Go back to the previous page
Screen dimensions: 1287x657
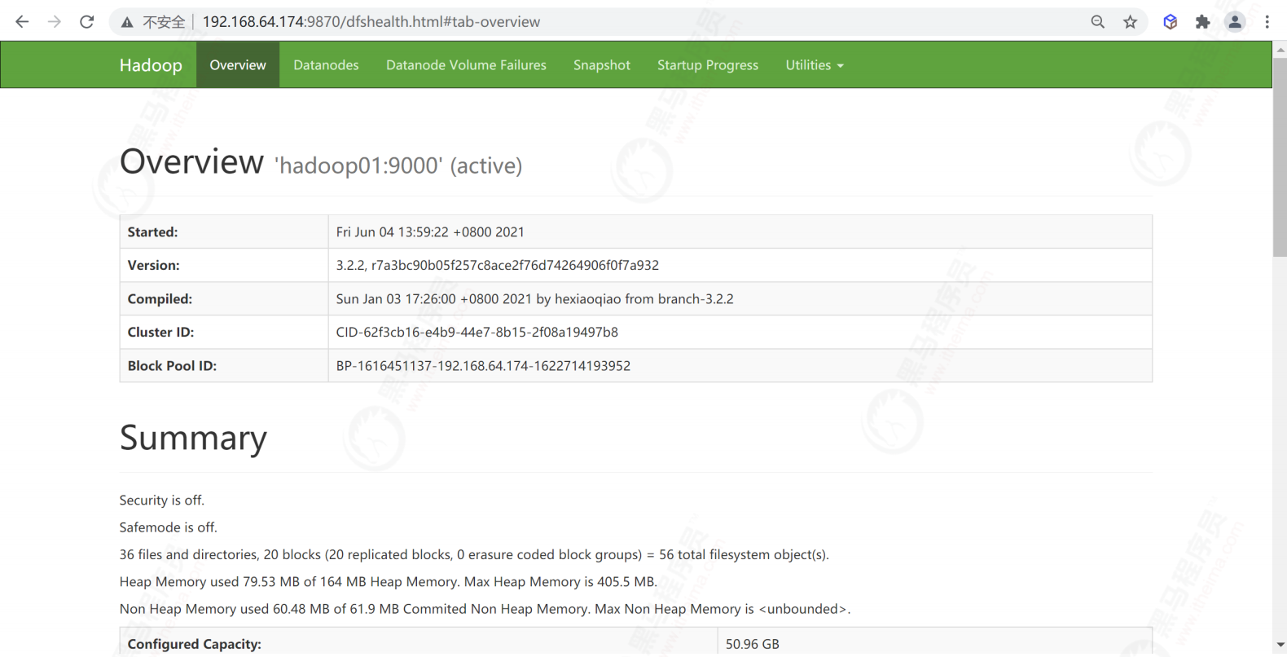pos(22,22)
